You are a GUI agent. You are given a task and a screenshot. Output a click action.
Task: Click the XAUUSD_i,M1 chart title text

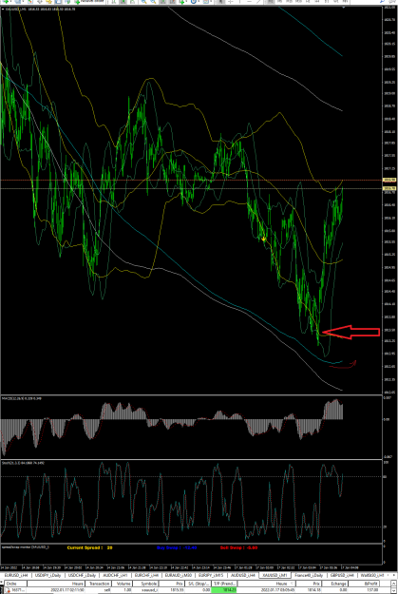click(x=39, y=9)
